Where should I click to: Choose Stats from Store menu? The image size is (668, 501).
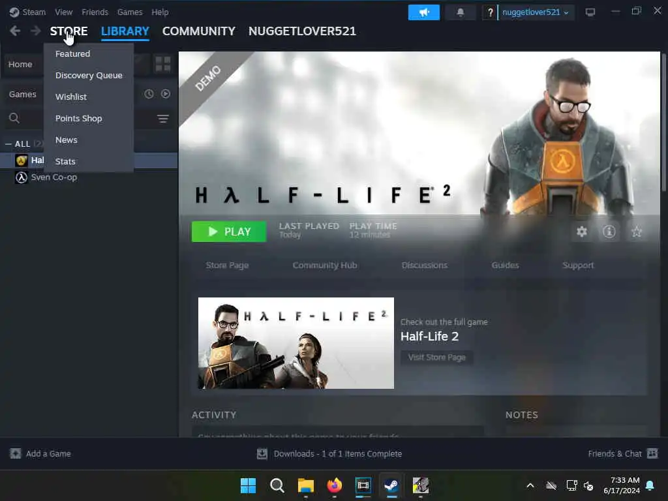pyautogui.click(x=65, y=162)
